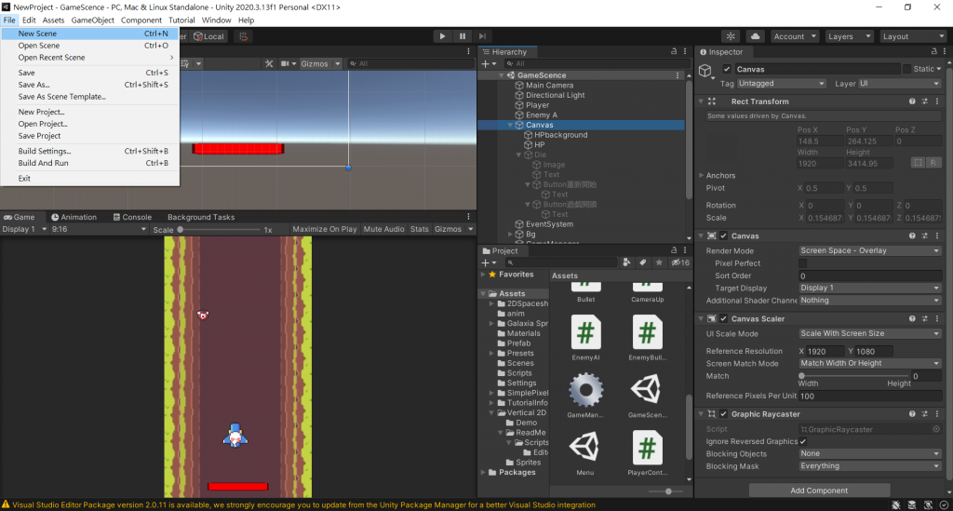Open Rect Transform preset settings icon
The height and width of the screenshot is (511, 953).
click(x=924, y=101)
